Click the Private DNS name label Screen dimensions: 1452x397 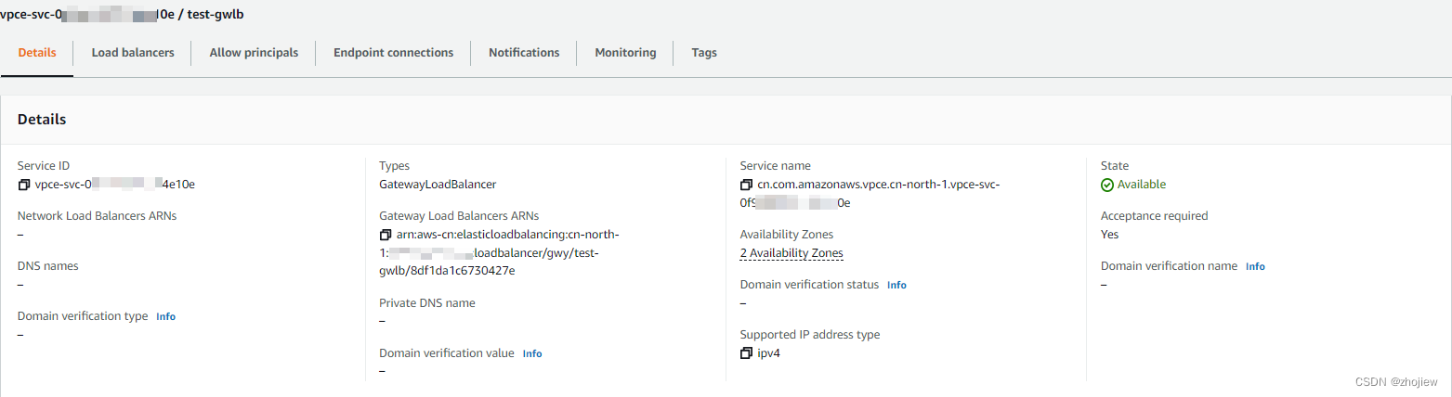point(426,303)
